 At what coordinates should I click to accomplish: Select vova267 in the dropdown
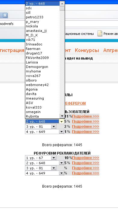click(x=42, y=76)
